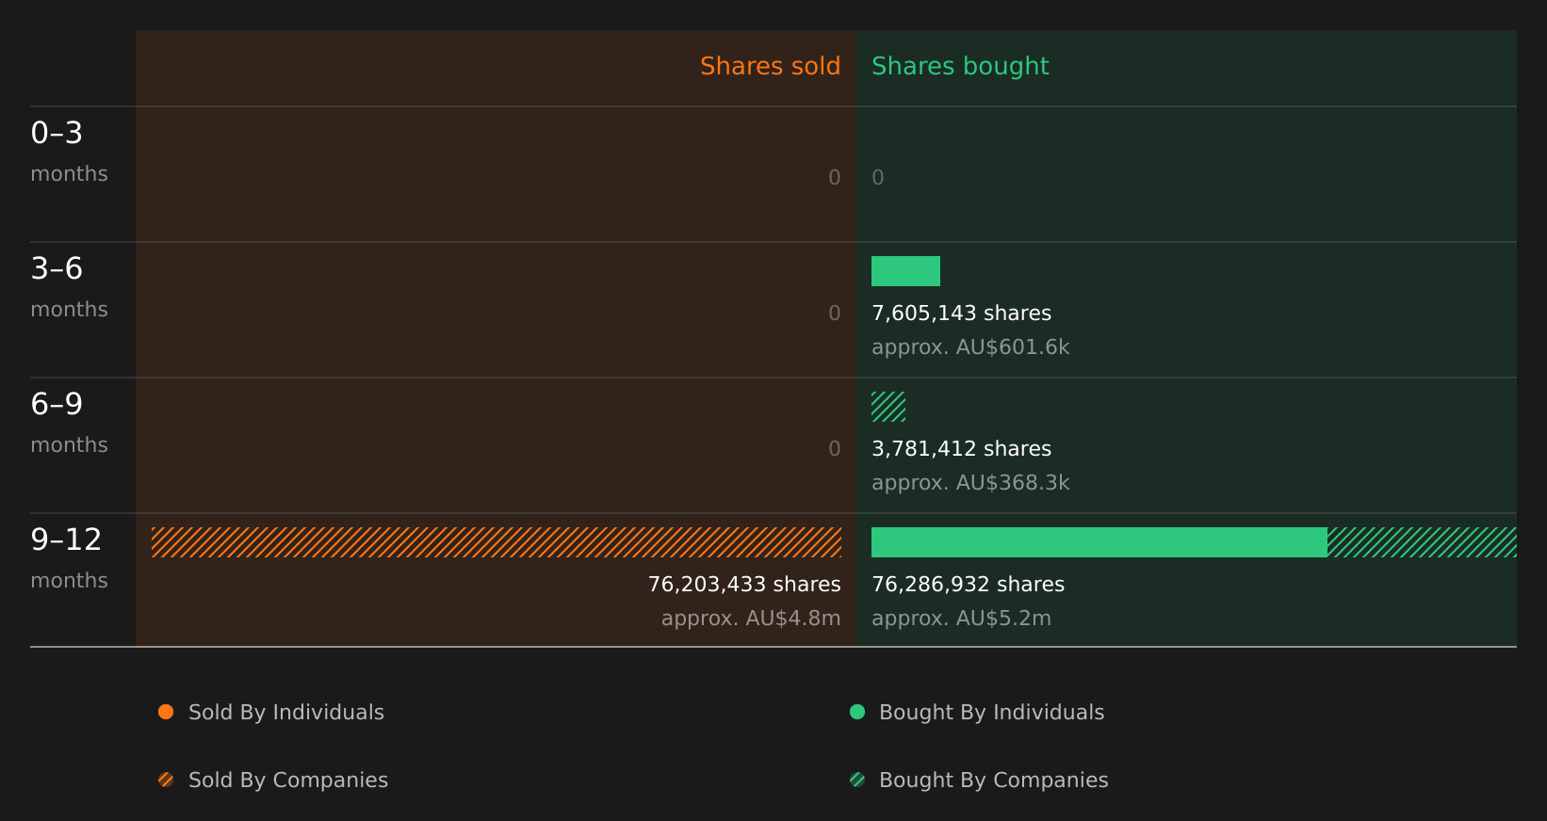
Task: Select the Sold By Companies legend label
Action: 288,781
